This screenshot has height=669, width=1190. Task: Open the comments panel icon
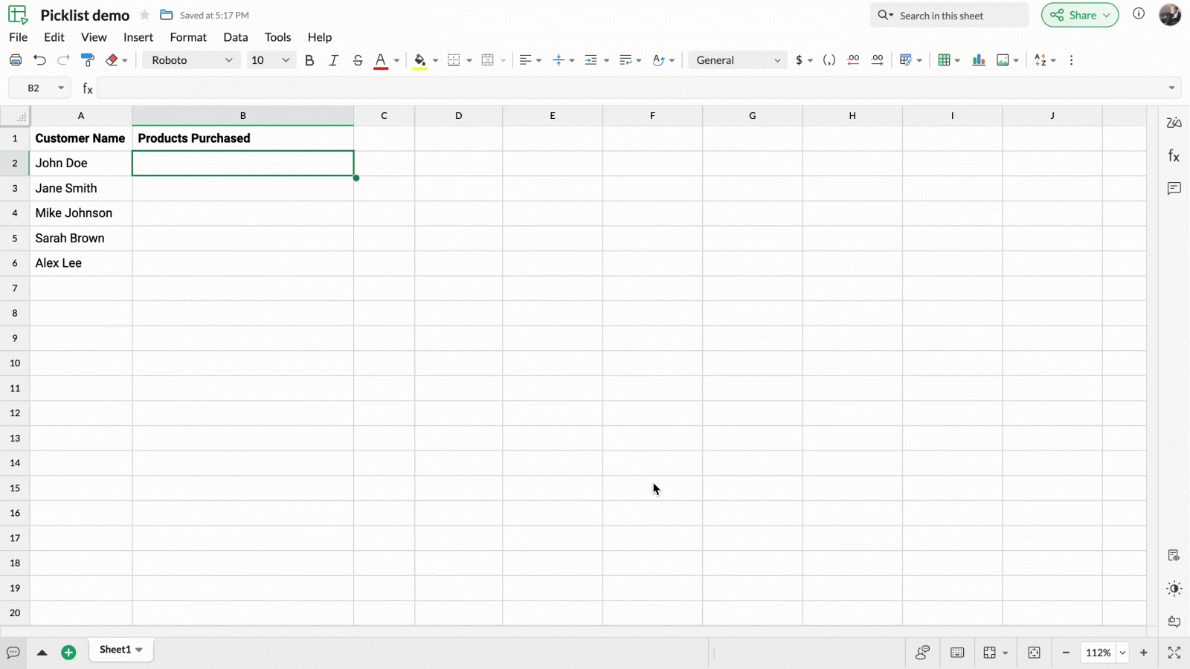click(1174, 188)
